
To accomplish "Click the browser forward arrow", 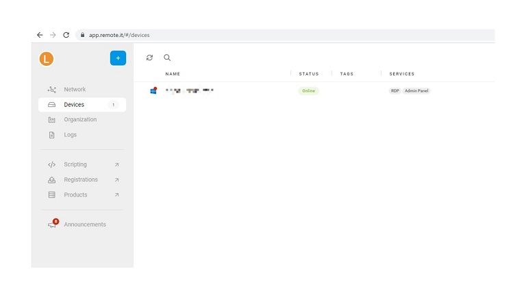I will click(x=53, y=35).
